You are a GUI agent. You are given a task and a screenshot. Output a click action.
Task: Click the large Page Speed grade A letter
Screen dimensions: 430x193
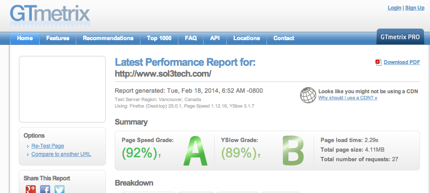[x=195, y=151]
